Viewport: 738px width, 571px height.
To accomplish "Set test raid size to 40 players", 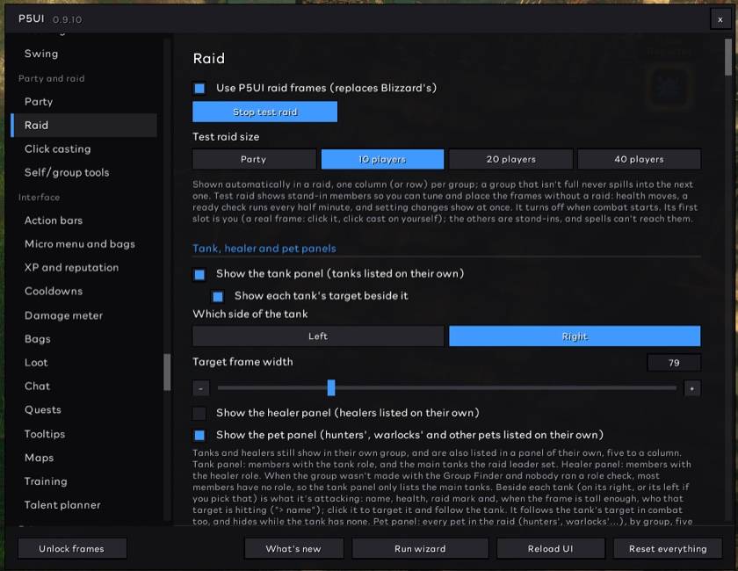I will 640,159.
